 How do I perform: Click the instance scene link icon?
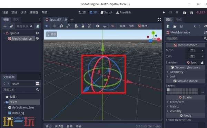[x=12, y=26]
